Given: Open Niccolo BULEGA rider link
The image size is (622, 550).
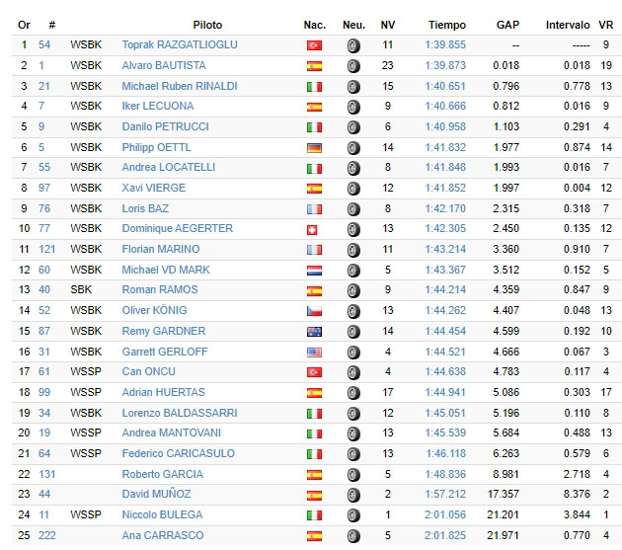Looking at the screenshot, I should [162, 514].
